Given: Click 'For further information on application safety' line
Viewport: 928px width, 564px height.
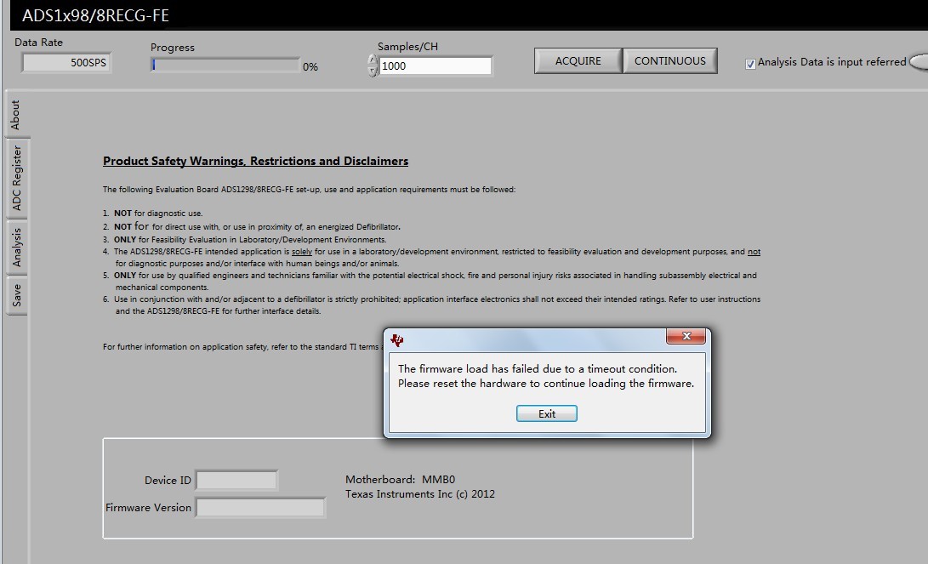Looking at the screenshot, I should click(x=242, y=347).
